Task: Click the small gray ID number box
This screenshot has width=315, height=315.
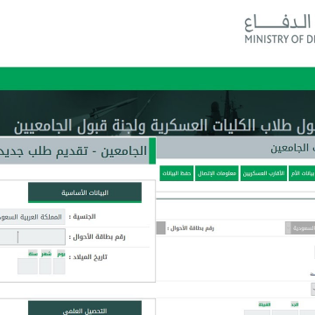Action: 161,227
